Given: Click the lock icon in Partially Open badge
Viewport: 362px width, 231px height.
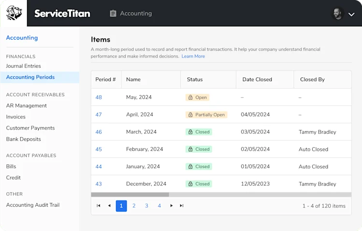Looking at the screenshot, I should click(190, 115).
